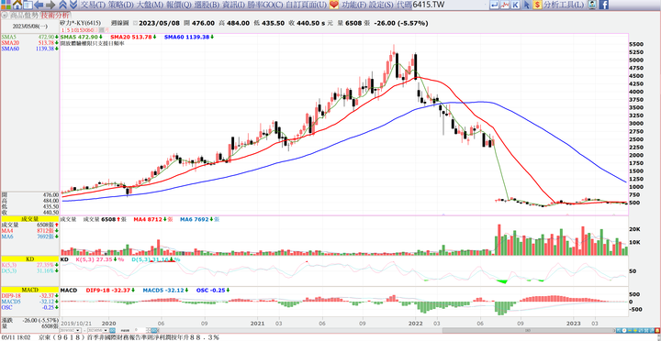Select the 週 weekly period button
This screenshot has height=341, width=661.
pos(101,30)
